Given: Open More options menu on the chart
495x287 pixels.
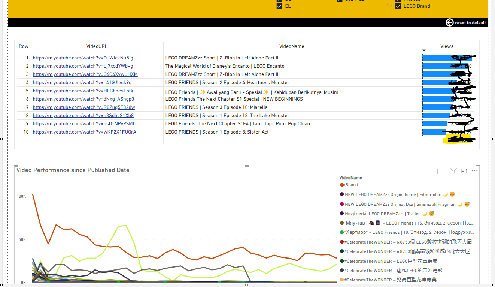Looking at the screenshot, I should (474, 171).
